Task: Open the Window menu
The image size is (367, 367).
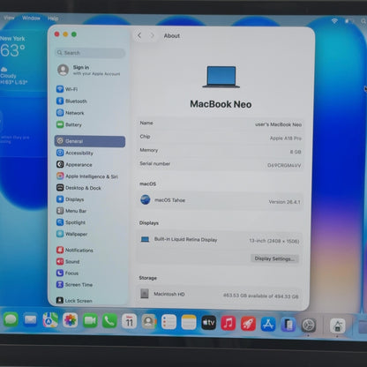Action: pos(31,18)
